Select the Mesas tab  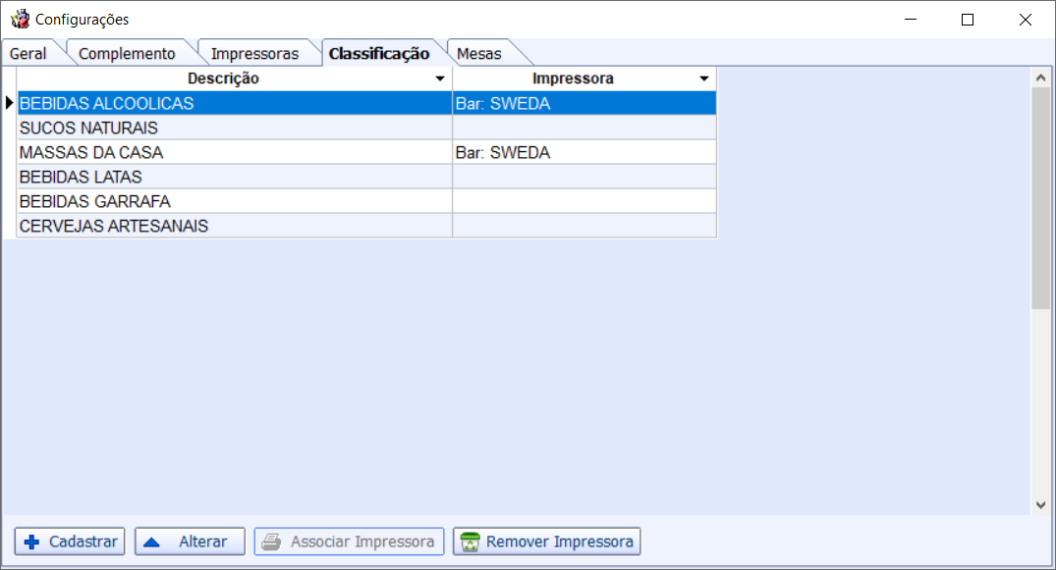click(479, 54)
